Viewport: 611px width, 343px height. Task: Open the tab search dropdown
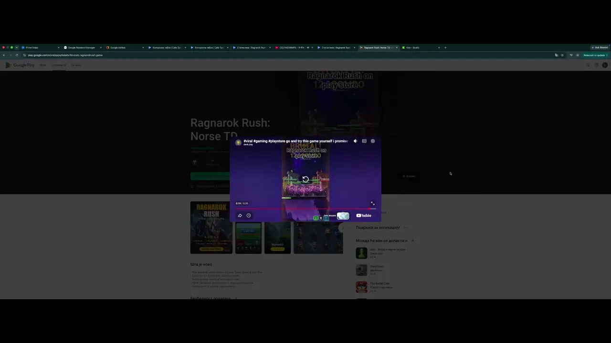click(16, 48)
